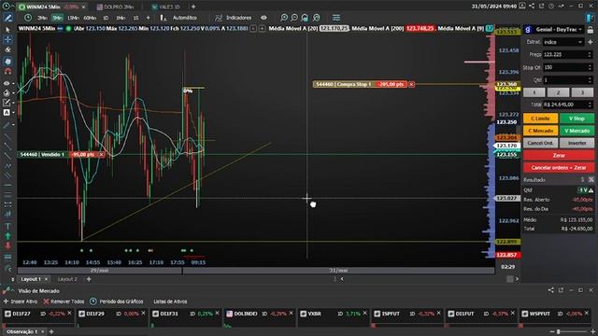Select the 2Min timeframe
The image size is (598, 336).
point(42,18)
